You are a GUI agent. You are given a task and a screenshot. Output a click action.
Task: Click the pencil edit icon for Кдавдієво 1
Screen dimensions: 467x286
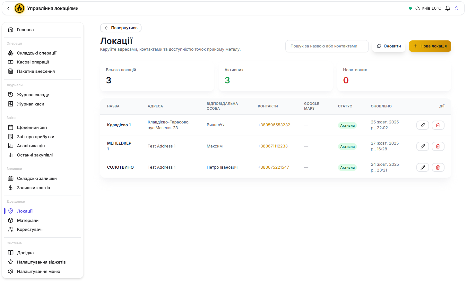[x=422, y=125]
